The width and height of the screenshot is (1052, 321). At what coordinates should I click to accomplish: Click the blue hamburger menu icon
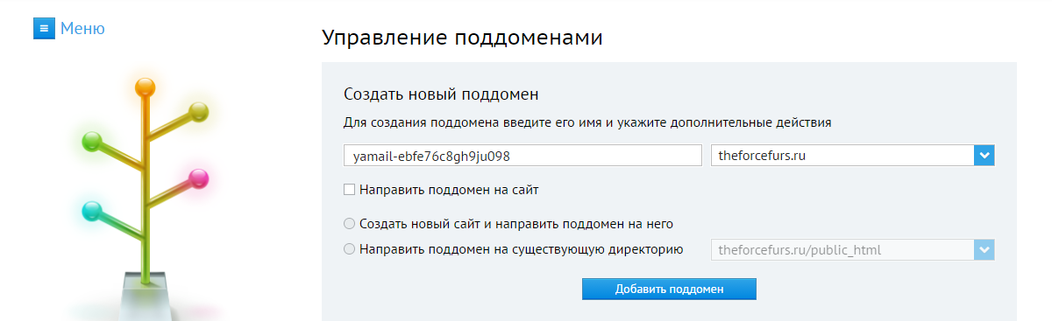click(x=44, y=29)
